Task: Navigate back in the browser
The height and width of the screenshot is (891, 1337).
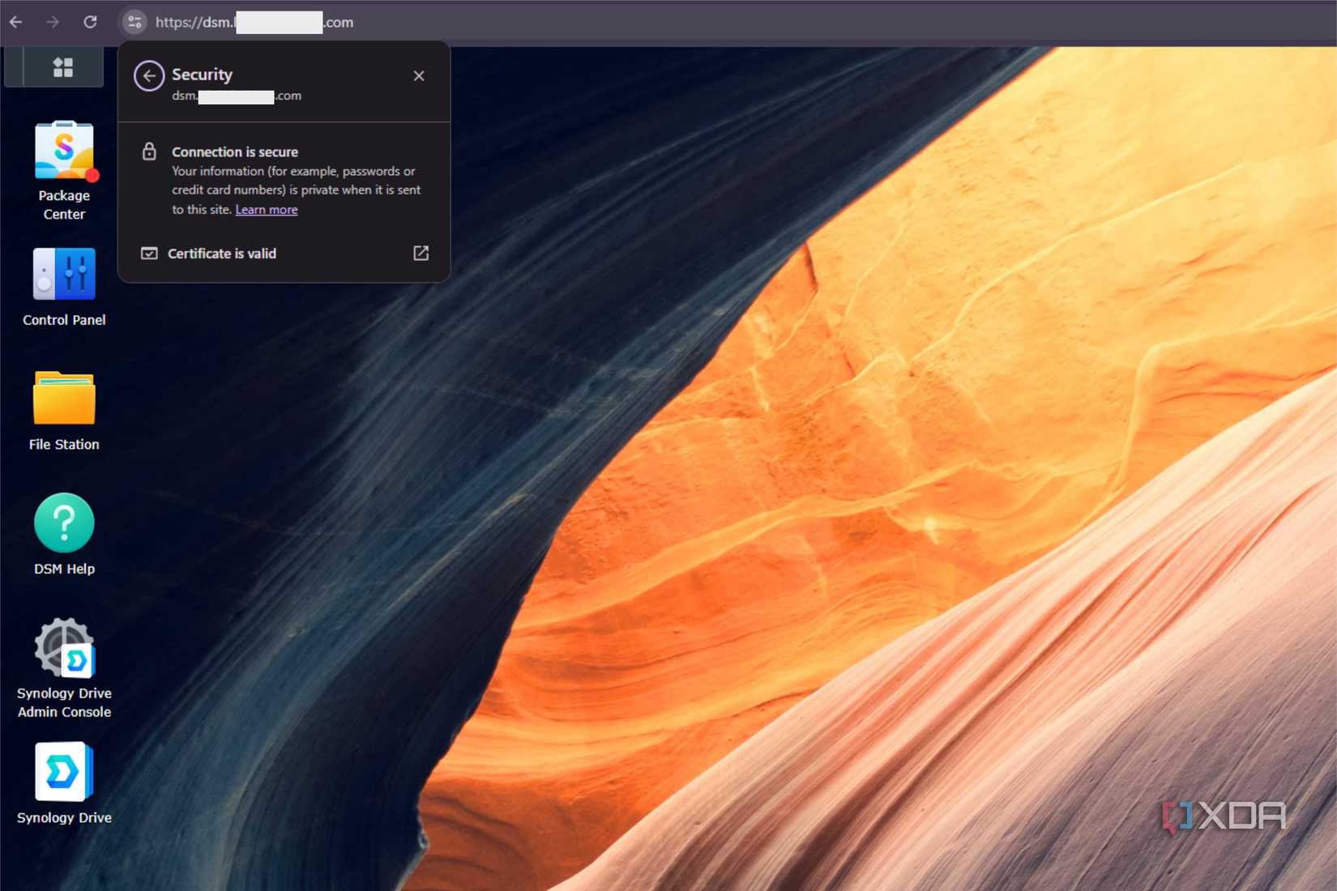Action: pos(16,22)
